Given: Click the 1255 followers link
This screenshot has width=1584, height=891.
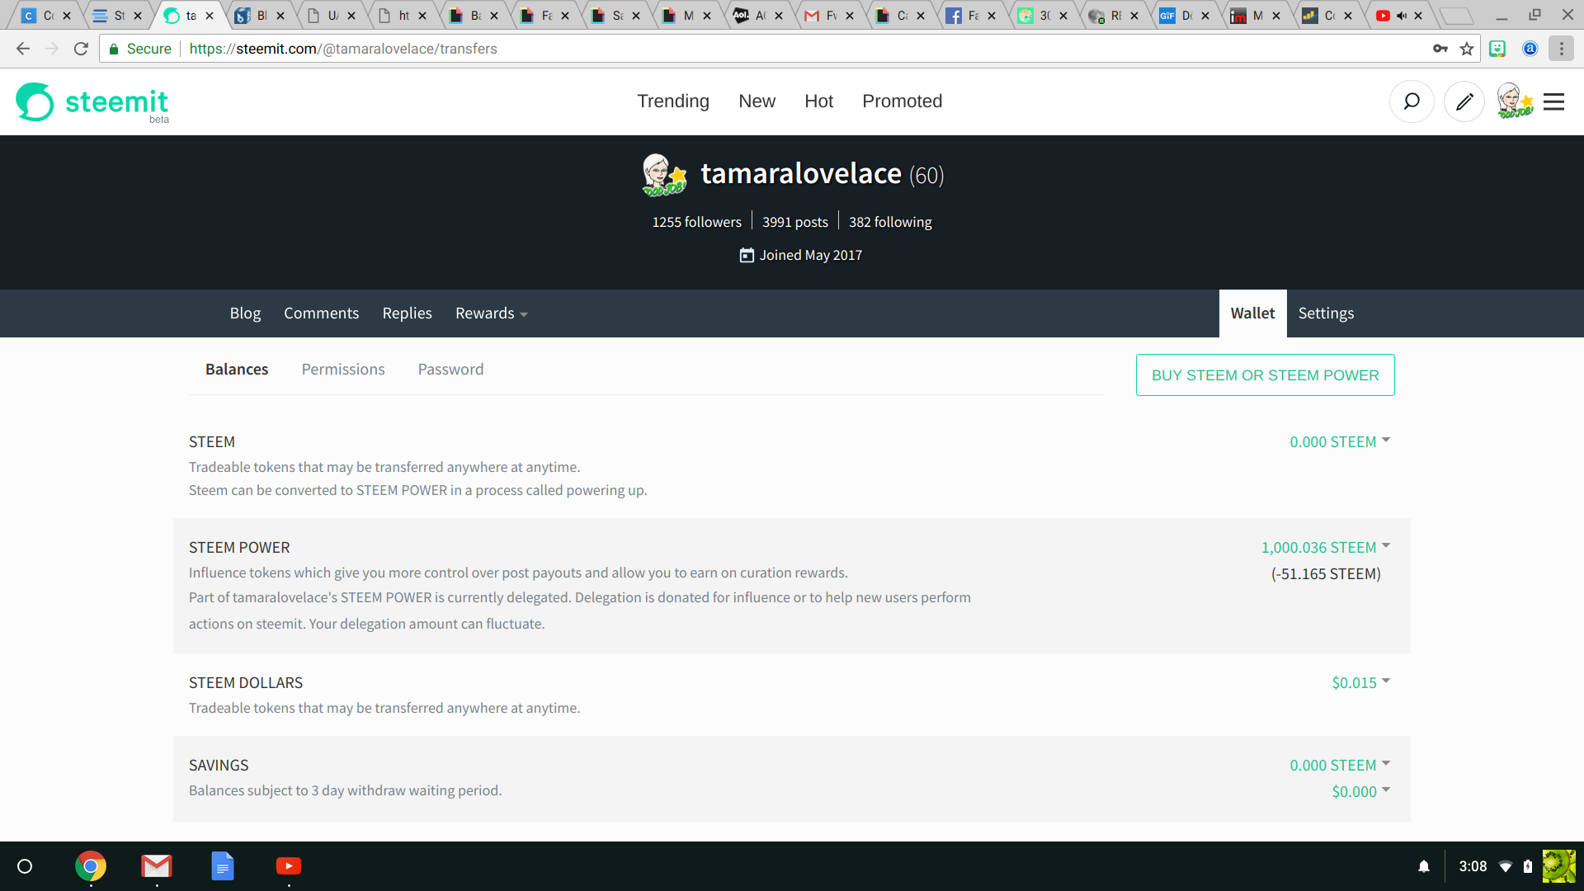Looking at the screenshot, I should 696,222.
